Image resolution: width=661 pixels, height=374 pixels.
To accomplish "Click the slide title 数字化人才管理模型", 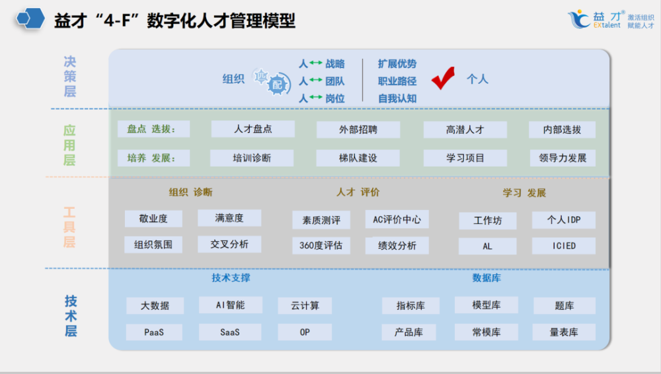I will point(221,20).
